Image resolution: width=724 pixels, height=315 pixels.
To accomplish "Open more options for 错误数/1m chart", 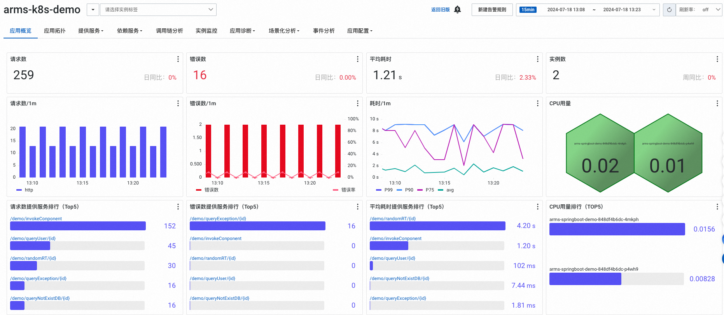I will tap(358, 103).
